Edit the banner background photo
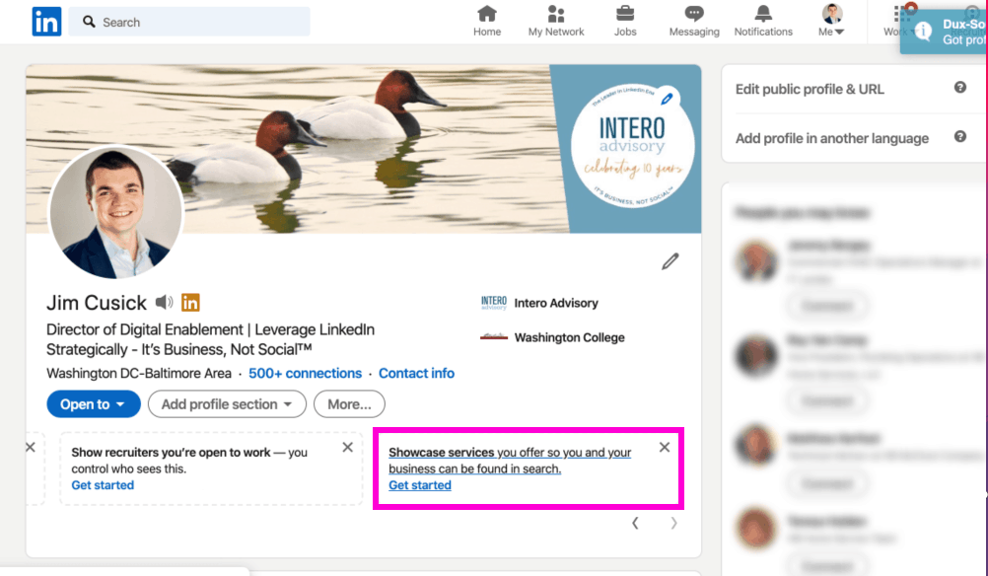Image resolution: width=988 pixels, height=576 pixels. [x=667, y=99]
